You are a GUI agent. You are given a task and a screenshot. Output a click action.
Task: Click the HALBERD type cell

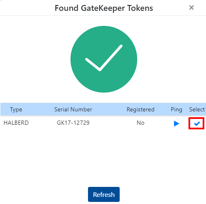coord(16,123)
